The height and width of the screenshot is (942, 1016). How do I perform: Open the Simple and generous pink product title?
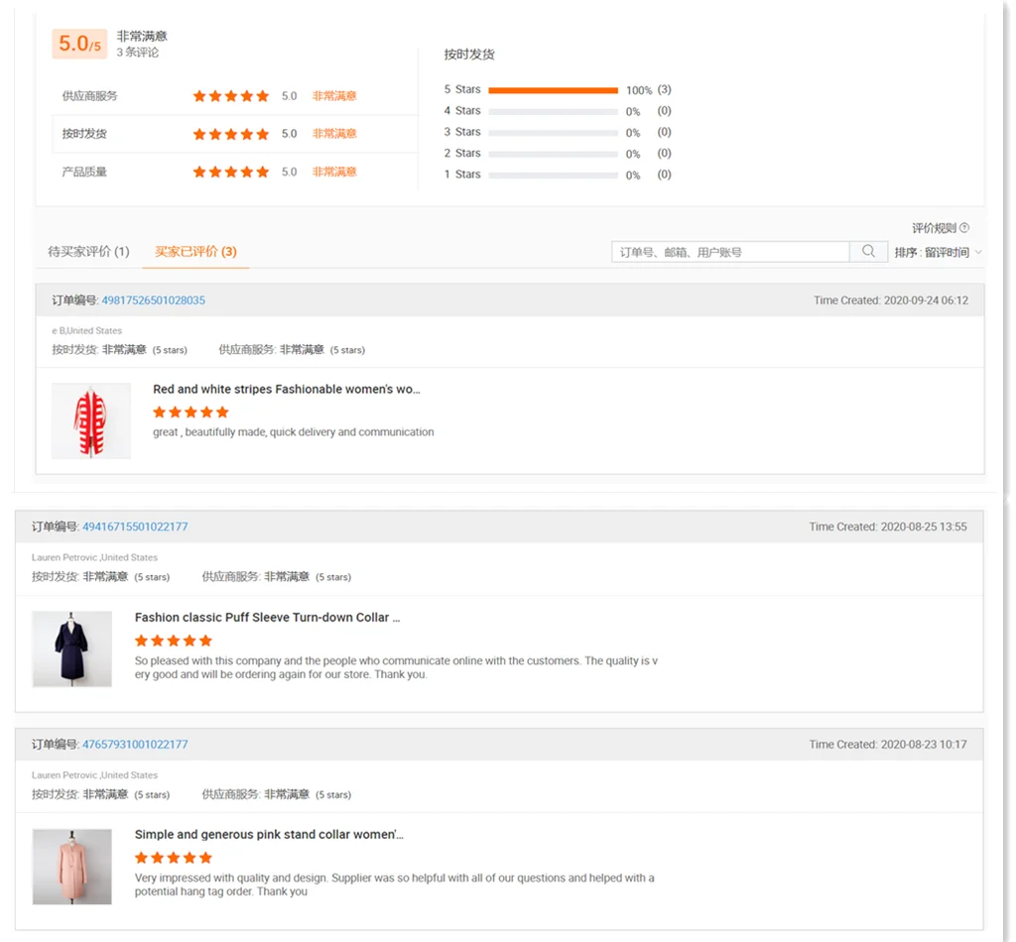coord(269,835)
